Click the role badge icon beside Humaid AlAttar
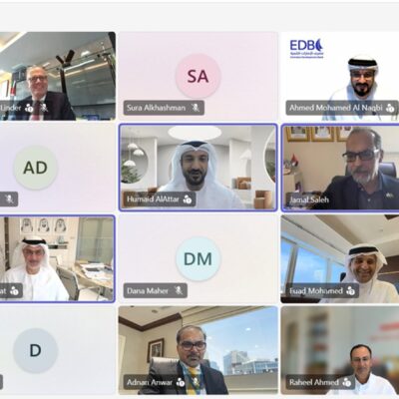Screen dimensions: 399x399 (x=188, y=199)
